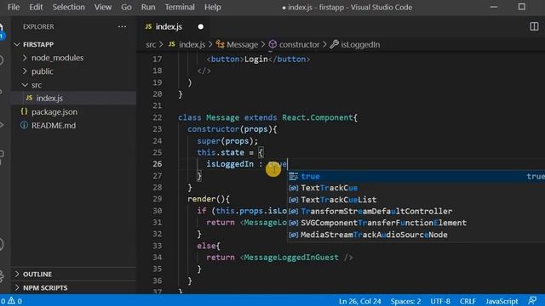Click the keyword icon beside 'true' suggestion

293,176
